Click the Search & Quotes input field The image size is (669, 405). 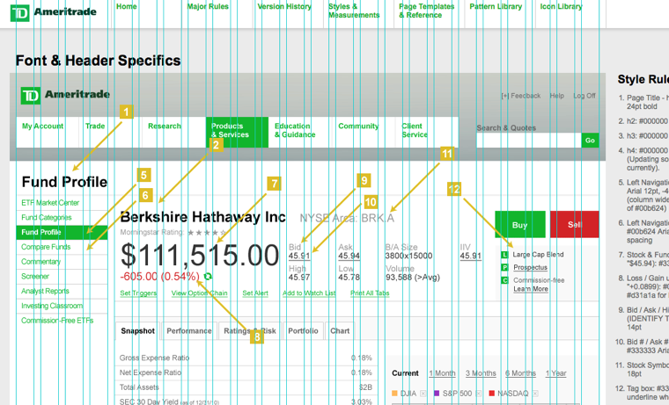[529, 141]
